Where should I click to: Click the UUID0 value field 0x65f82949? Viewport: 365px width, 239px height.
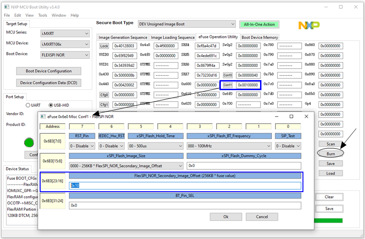click(x=125, y=56)
